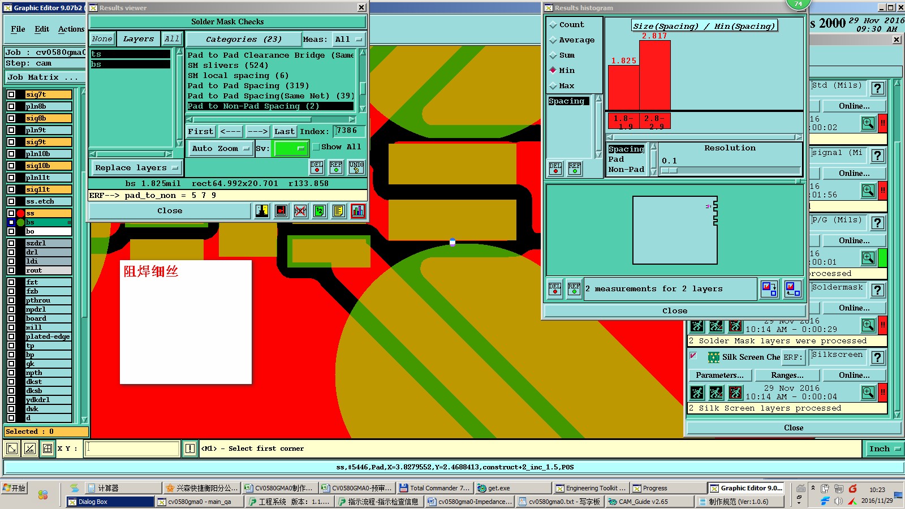The width and height of the screenshot is (905, 509).
Task: Open the Edit menu
Action: 42,29
